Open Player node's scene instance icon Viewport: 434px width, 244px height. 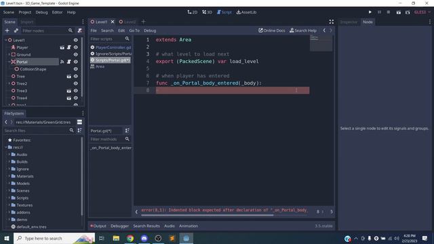[x=62, y=47]
